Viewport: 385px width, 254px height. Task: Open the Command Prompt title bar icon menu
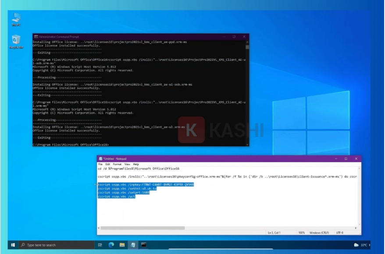click(36, 37)
